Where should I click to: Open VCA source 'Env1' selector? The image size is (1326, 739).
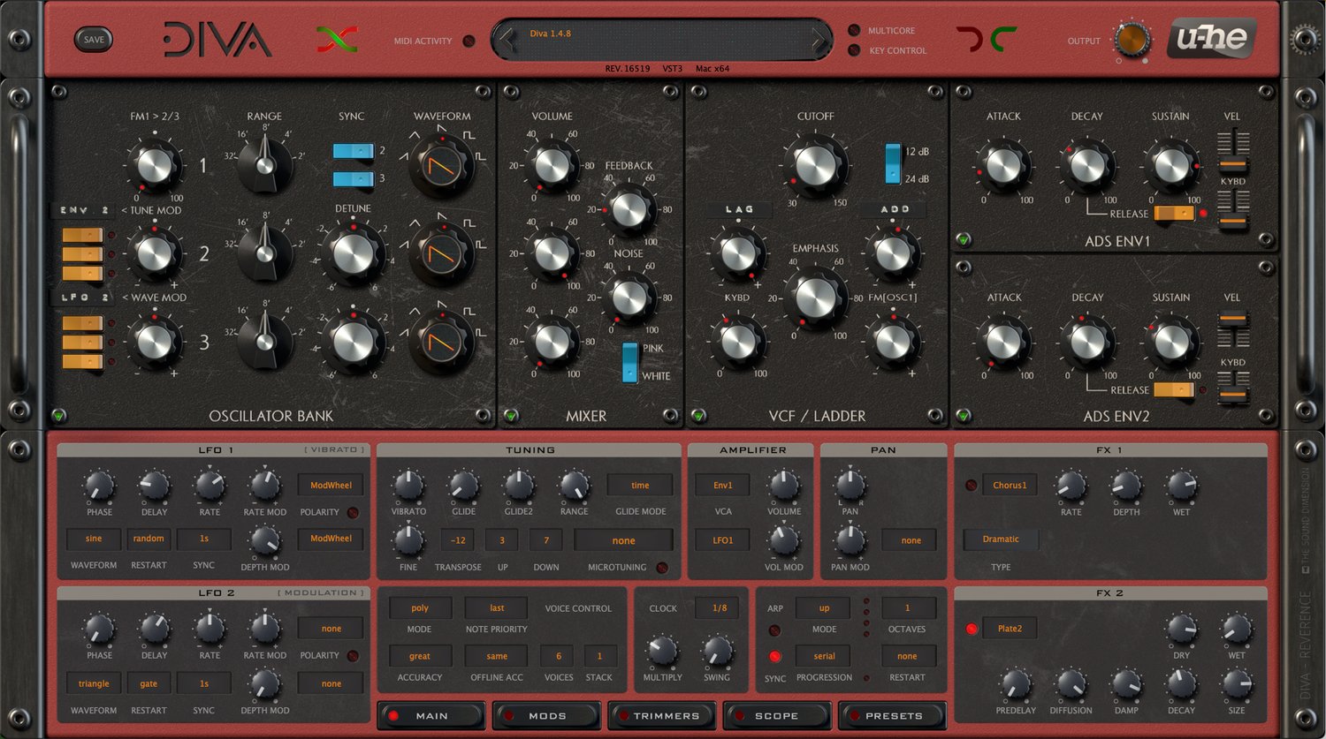pyautogui.click(x=723, y=485)
